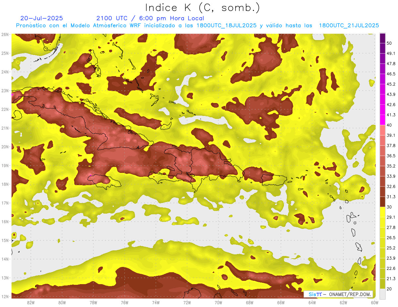Click the "35.2" value on the color scale
The width and height of the screenshot is (398, 307).
click(391, 166)
